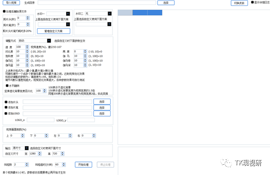Focus the LOGO_x input field

(x=40, y=120)
